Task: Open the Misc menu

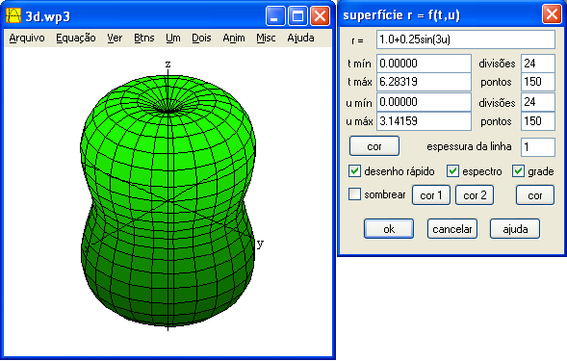Action: 266,38
